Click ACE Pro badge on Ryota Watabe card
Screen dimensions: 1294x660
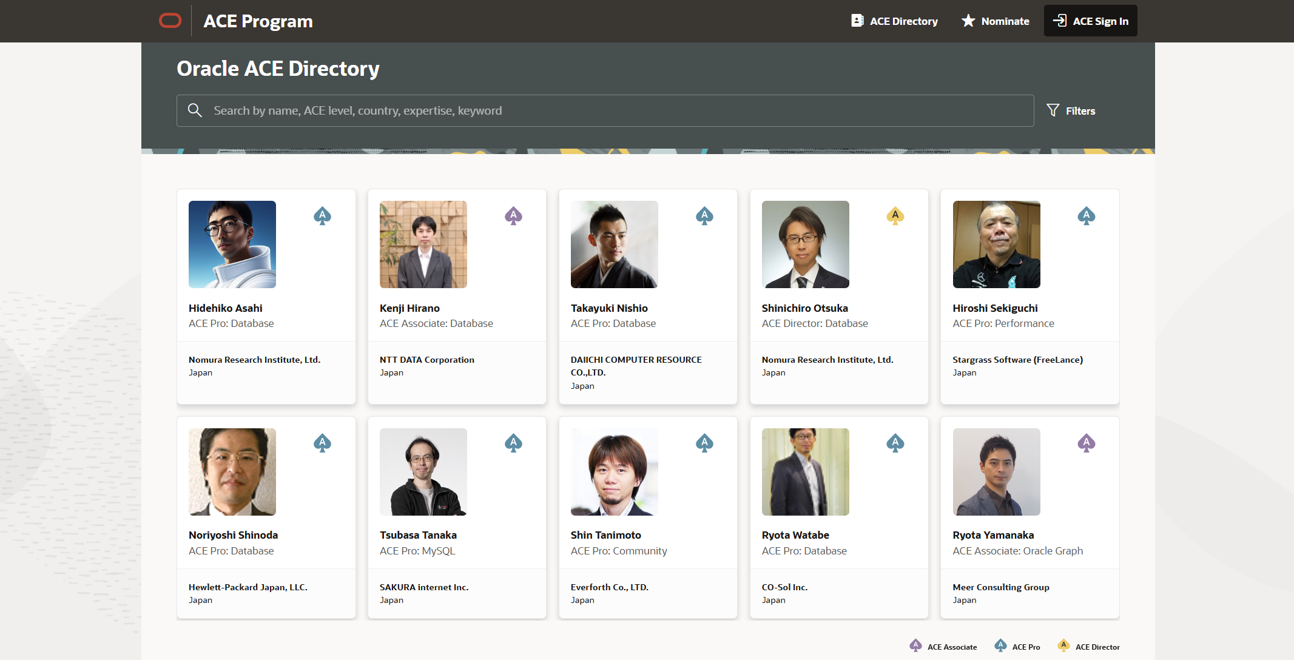[895, 443]
